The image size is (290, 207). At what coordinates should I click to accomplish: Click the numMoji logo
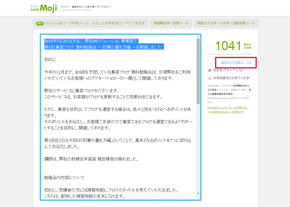43,8
